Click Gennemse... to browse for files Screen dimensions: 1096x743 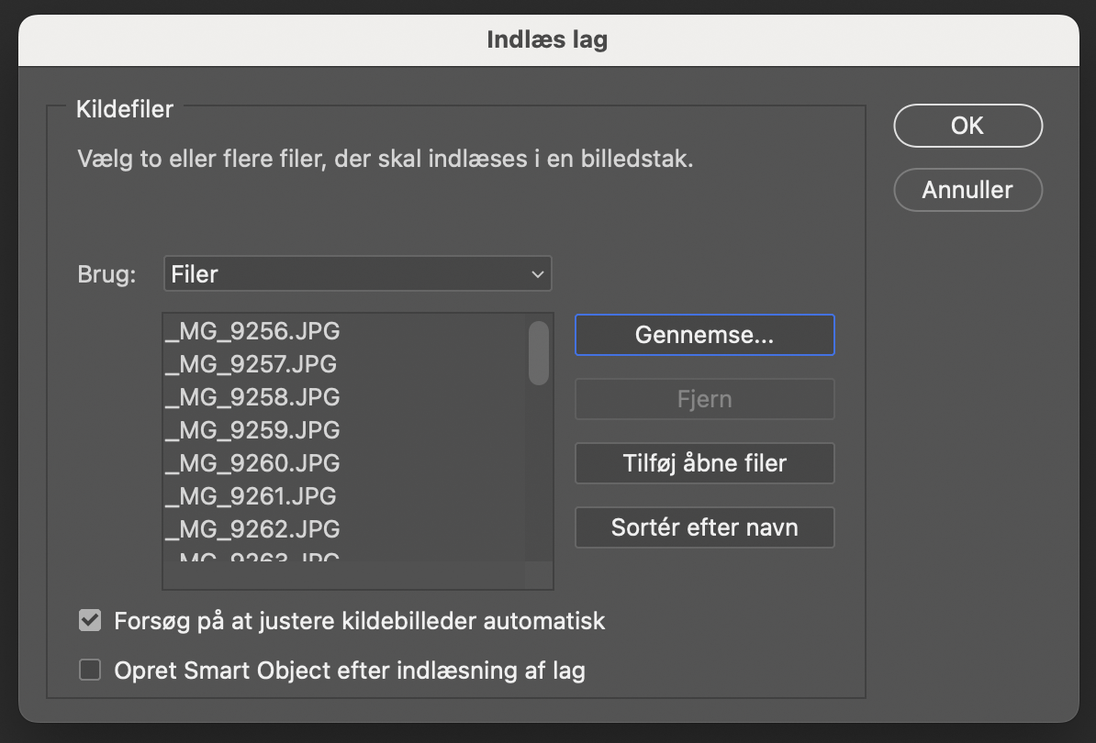(x=704, y=335)
